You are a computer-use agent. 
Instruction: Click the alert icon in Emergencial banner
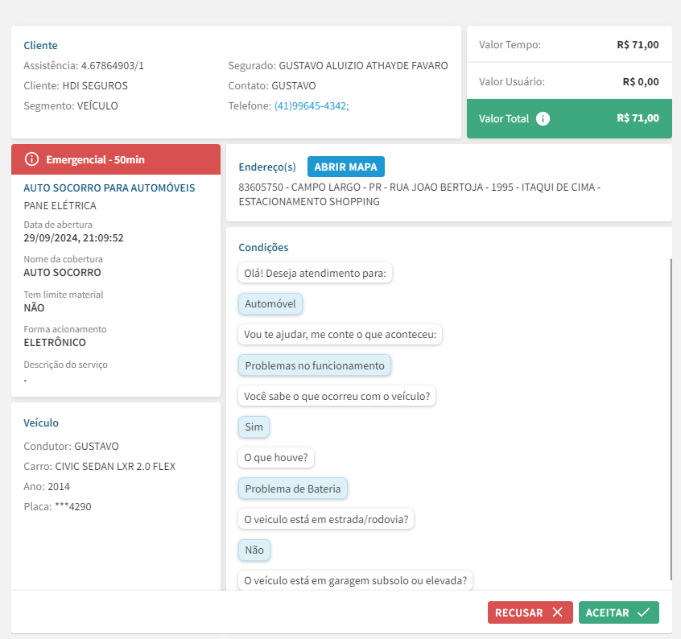pyautogui.click(x=32, y=159)
